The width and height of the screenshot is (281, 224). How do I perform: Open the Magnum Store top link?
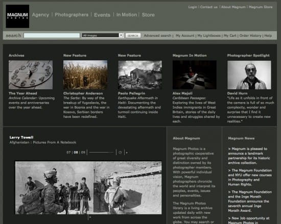[x=261, y=7]
